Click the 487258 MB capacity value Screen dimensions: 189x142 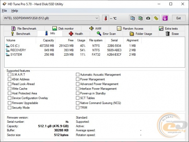[47, 46]
